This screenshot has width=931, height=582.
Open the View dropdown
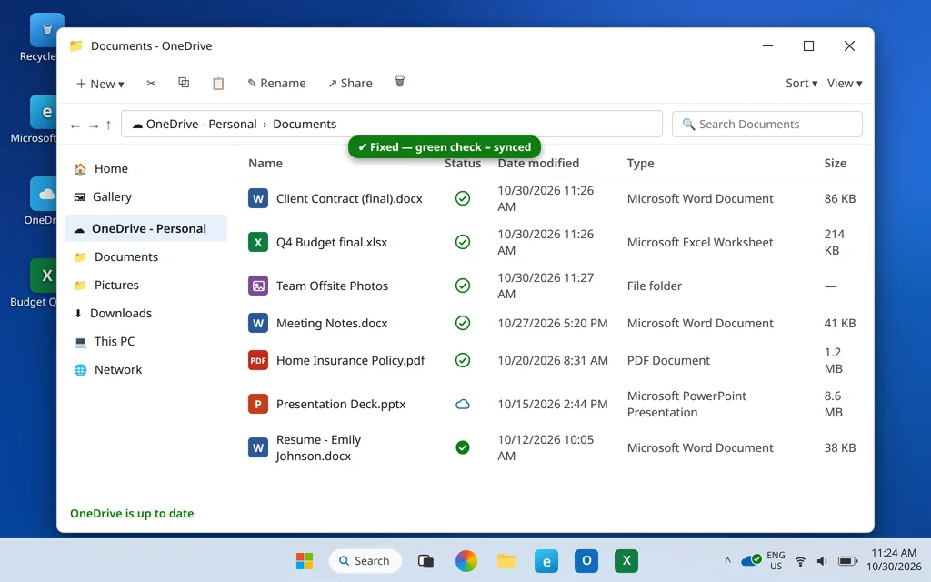tap(845, 83)
